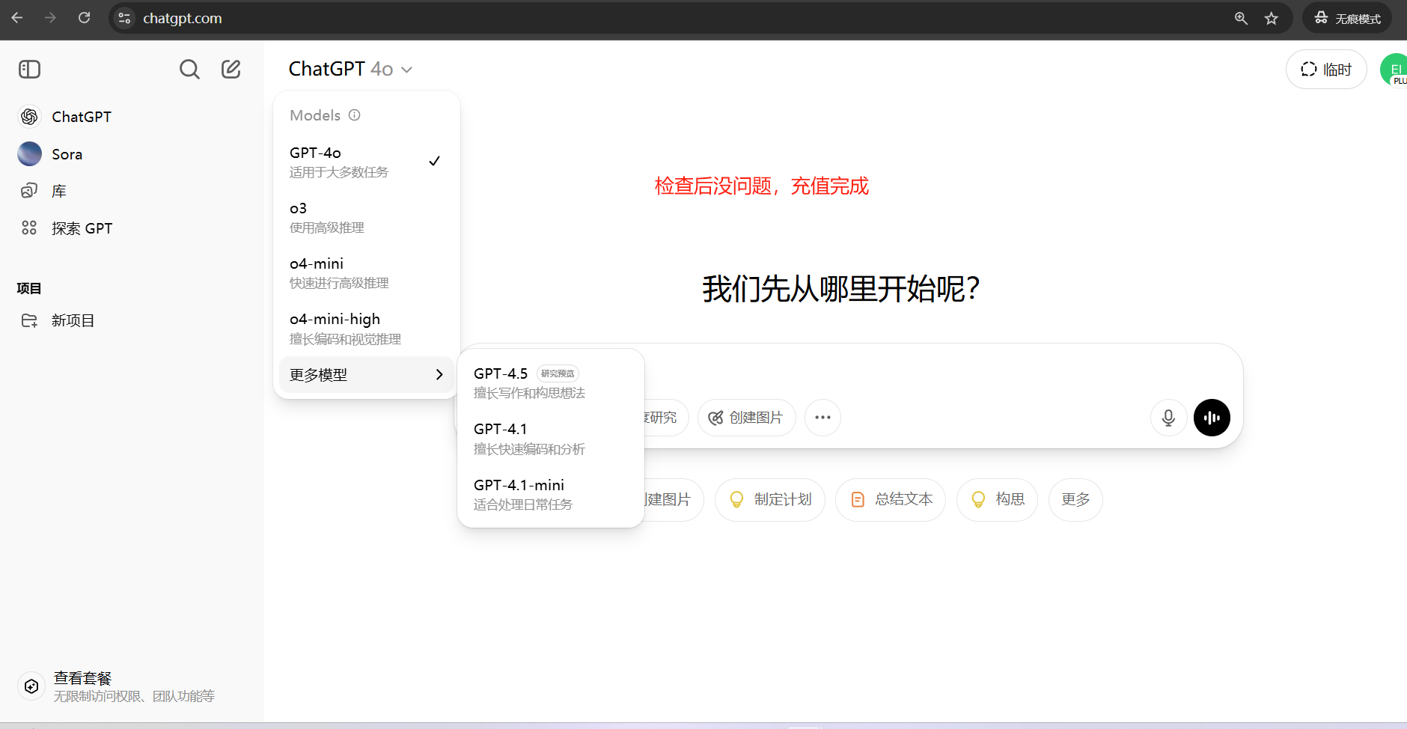Select the GPT-4o model
Image resolution: width=1407 pixels, height=729 pixels.
pyautogui.click(x=366, y=162)
